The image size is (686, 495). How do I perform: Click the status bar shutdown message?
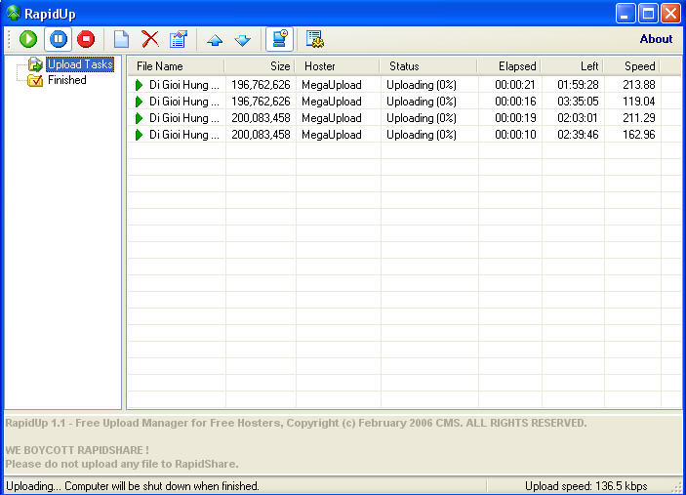click(x=133, y=486)
